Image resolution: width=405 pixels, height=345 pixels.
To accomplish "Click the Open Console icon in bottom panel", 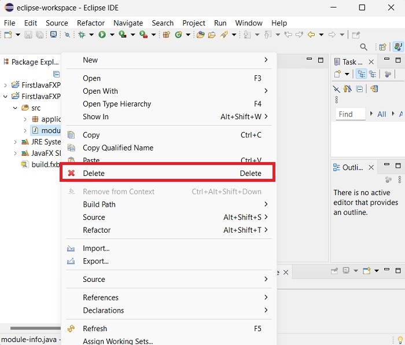I will [366, 271].
